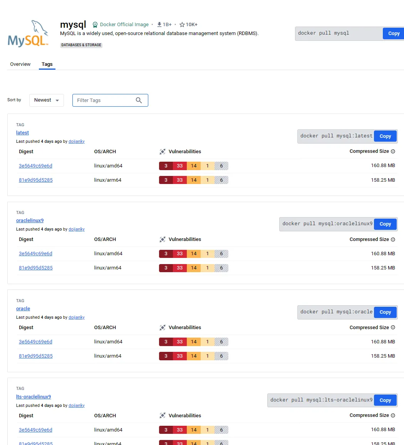Open the Sort by Newest dropdown

click(47, 100)
